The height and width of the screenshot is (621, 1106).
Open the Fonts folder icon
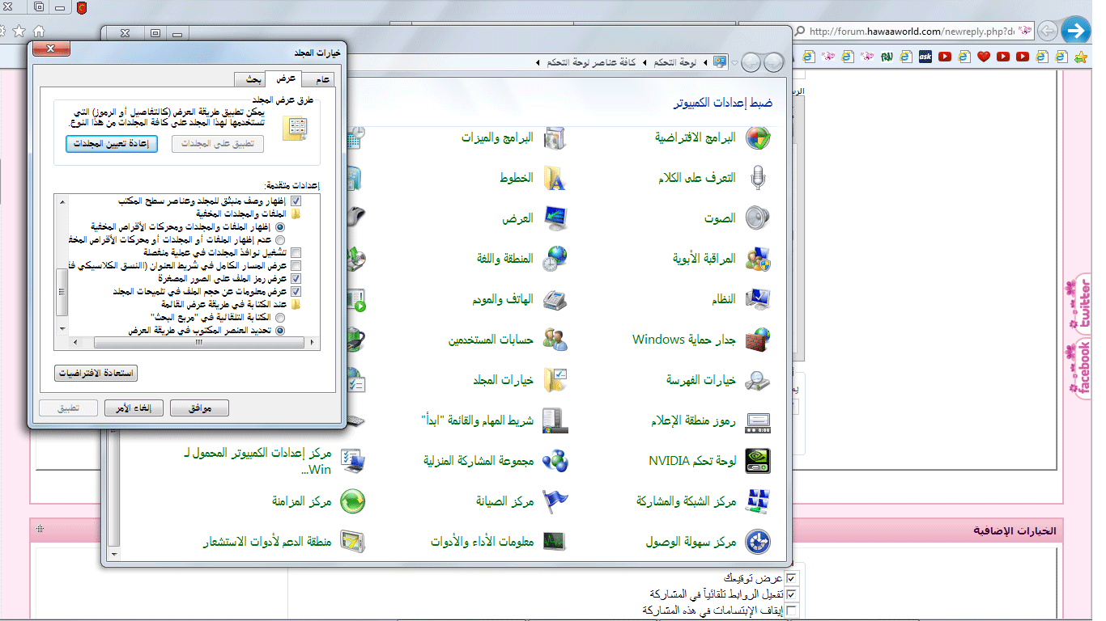point(555,178)
